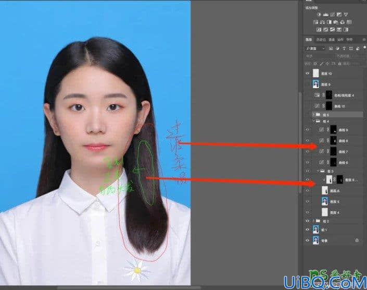Switch to the 历史记录 (History) tab

(x=321, y=40)
